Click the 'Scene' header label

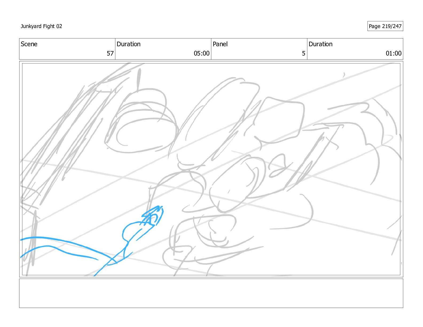click(29, 44)
